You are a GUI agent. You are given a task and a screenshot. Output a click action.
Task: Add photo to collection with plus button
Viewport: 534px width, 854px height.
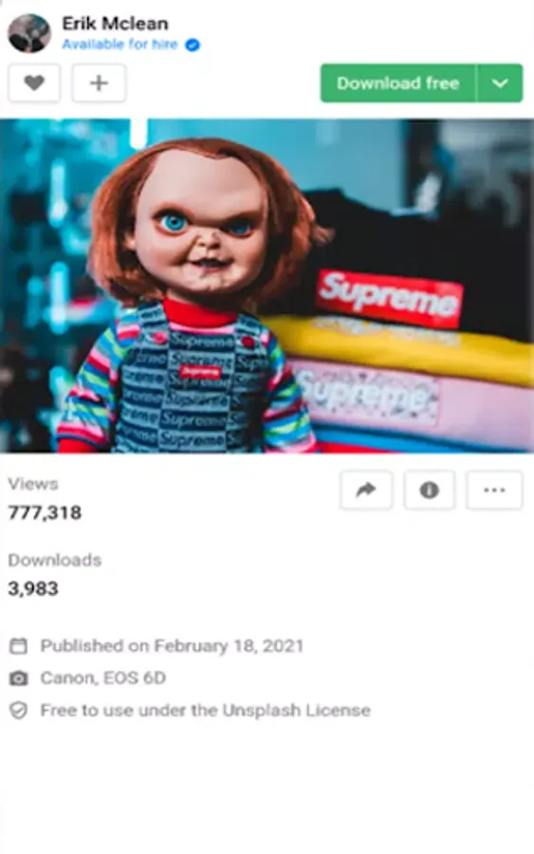pyautogui.click(x=99, y=84)
